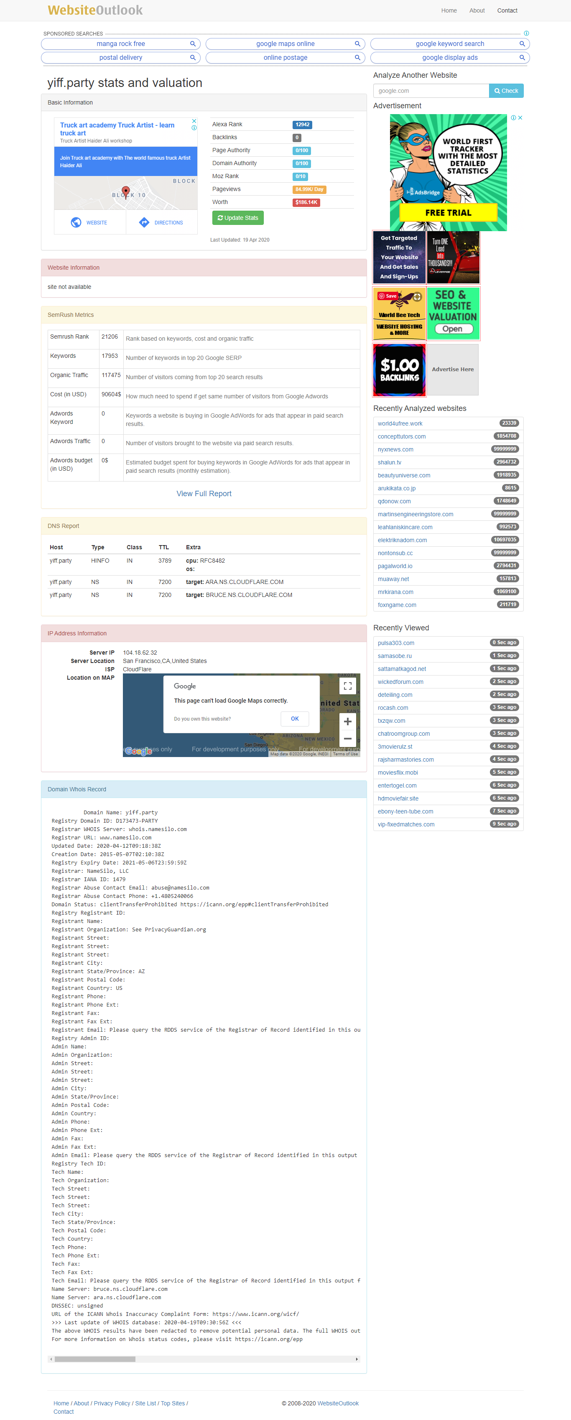This screenshot has width=571, height=1420.
Task: Click the 'Domain Whois Record' panel header
Action: click(204, 789)
